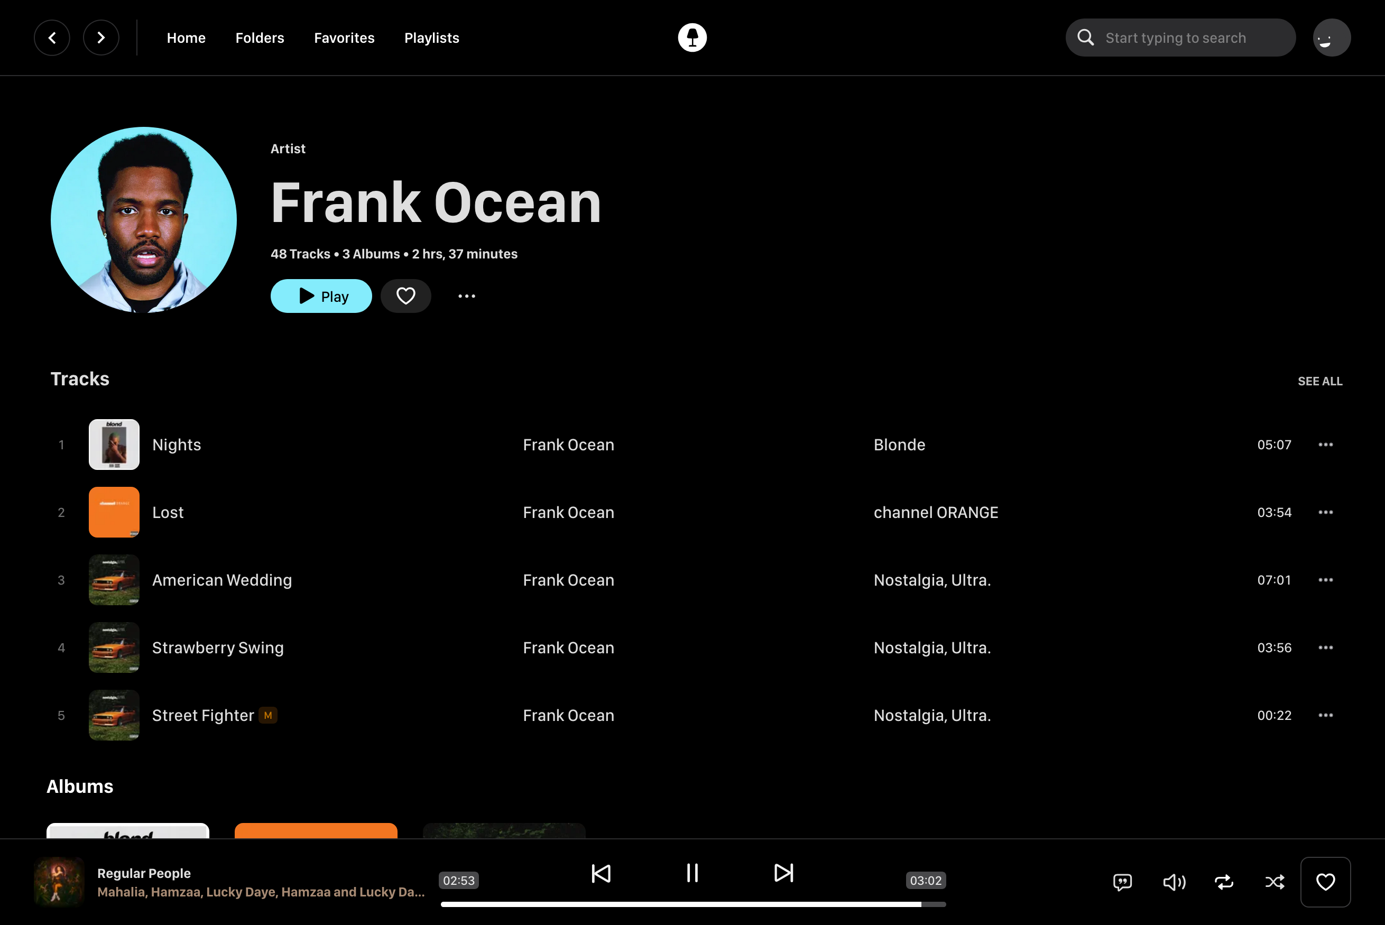Skip to the previous track
The width and height of the screenshot is (1385, 925).
(x=601, y=873)
